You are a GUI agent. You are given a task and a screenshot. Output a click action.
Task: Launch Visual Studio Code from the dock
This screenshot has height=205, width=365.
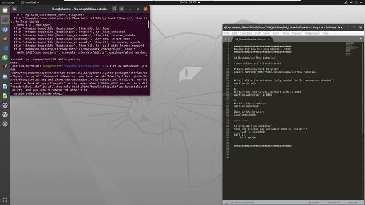point(5,48)
